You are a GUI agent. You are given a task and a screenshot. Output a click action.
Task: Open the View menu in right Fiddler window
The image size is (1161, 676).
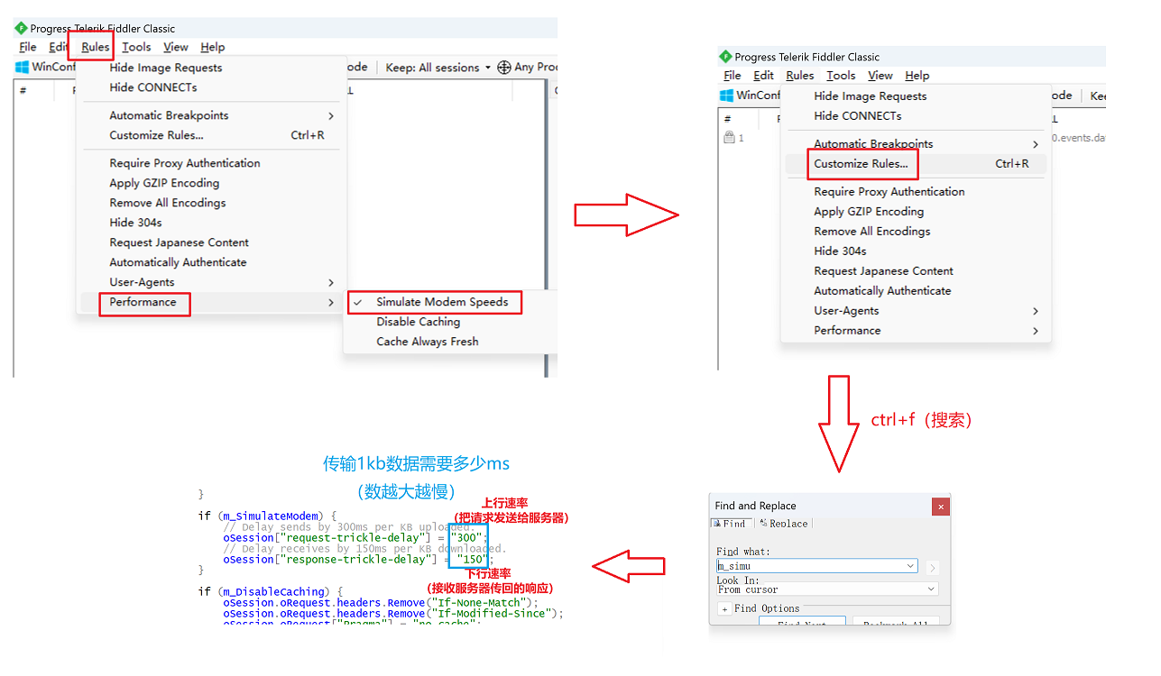880,76
